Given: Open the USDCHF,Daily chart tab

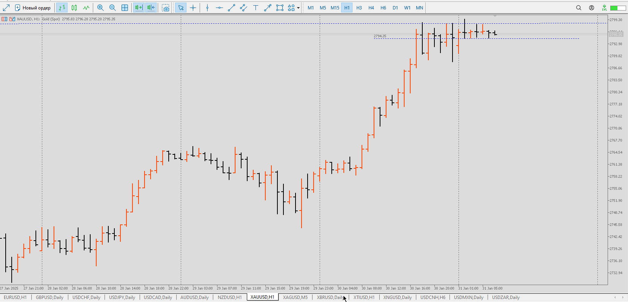Looking at the screenshot, I should point(86,297).
